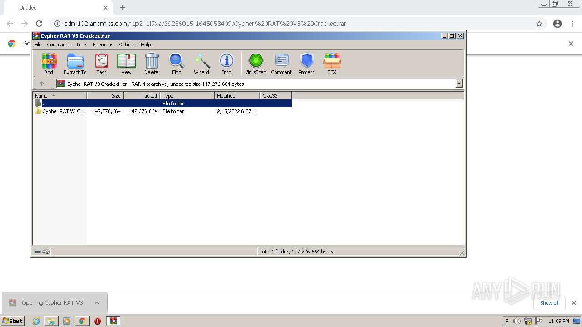Image resolution: width=582 pixels, height=327 pixels.
Task: Sort the list by Type column
Action: tap(187, 96)
